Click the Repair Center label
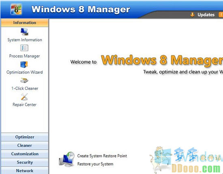Image resolution: width=223 pixels, height=174 pixels. (24, 105)
